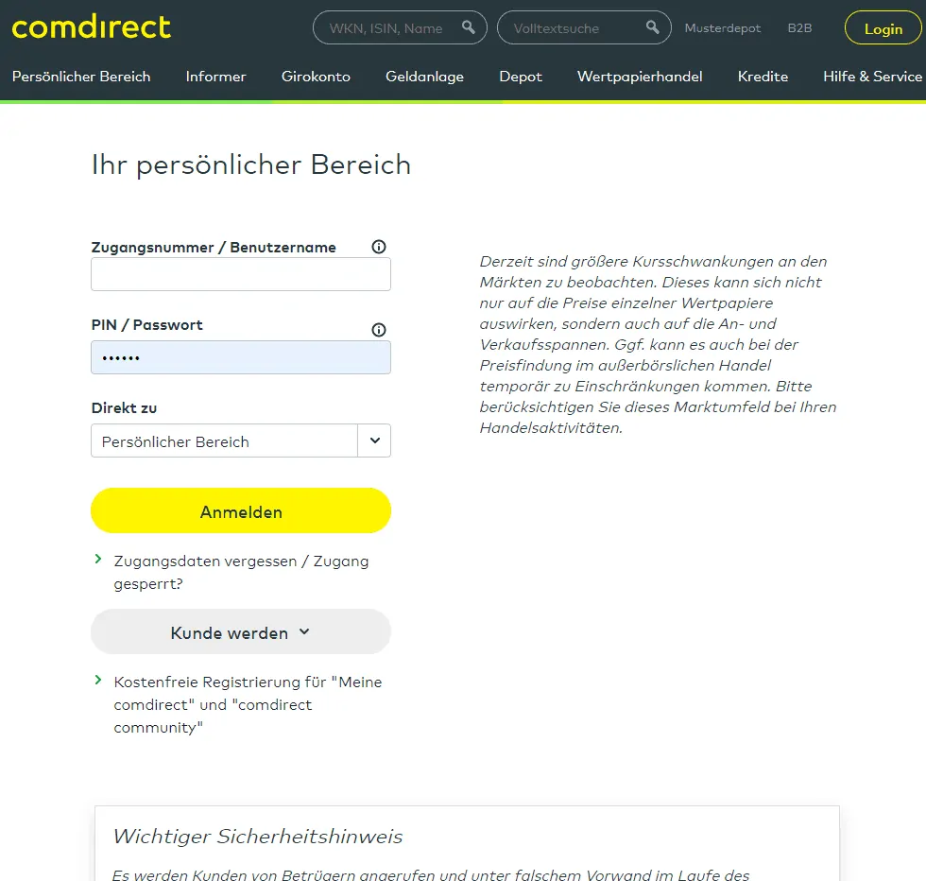Select Hilfe & Service in navigation
The width and height of the screenshot is (926, 881).
tap(873, 77)
